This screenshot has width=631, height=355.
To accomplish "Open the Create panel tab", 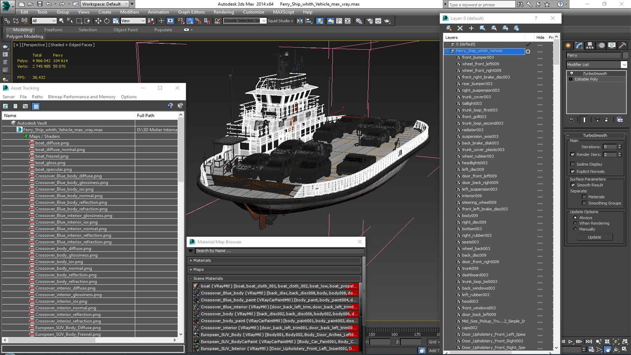I will [568, 45].
